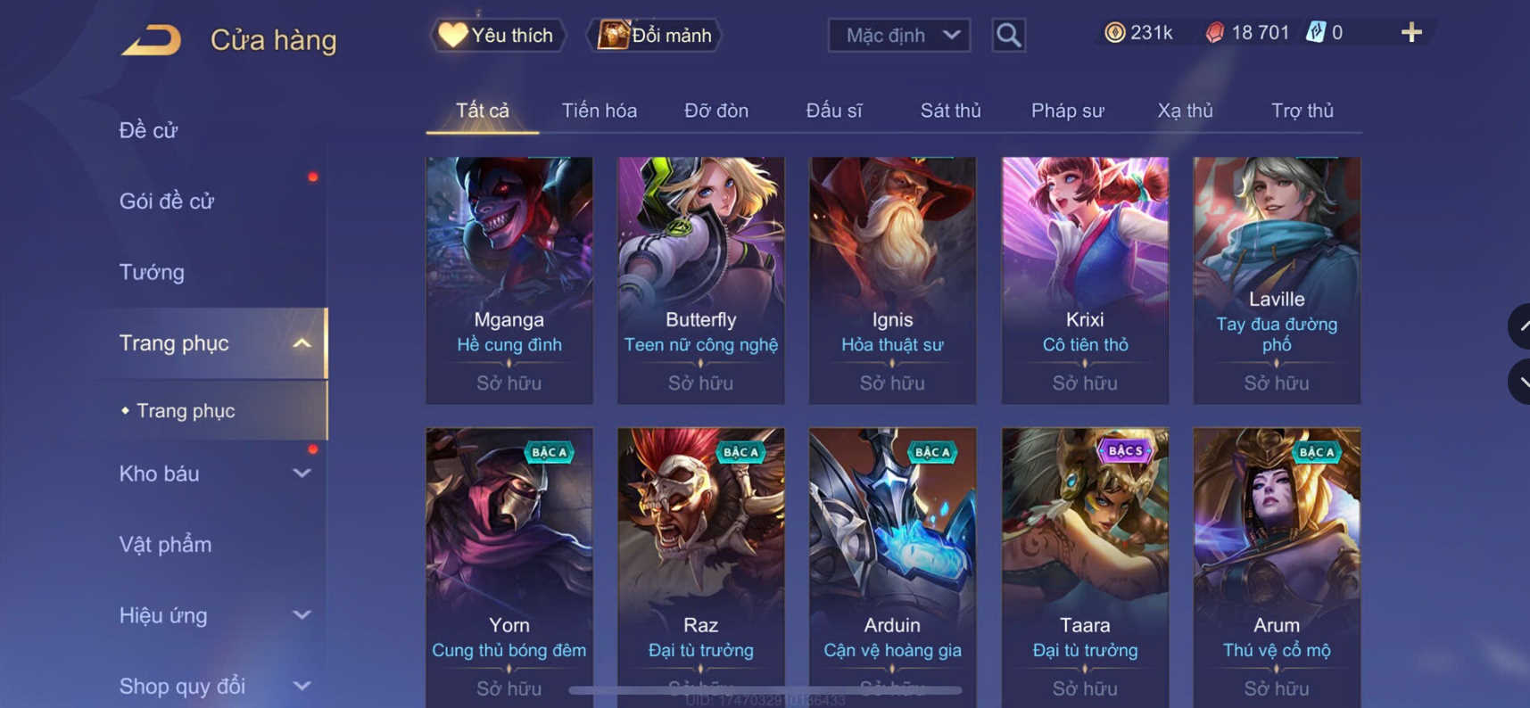The width and height of the screenshot is (1530, 708).
Task: Tap the blue voucher currency icon
Action: pyautogui.click(x=1316, y=33)
